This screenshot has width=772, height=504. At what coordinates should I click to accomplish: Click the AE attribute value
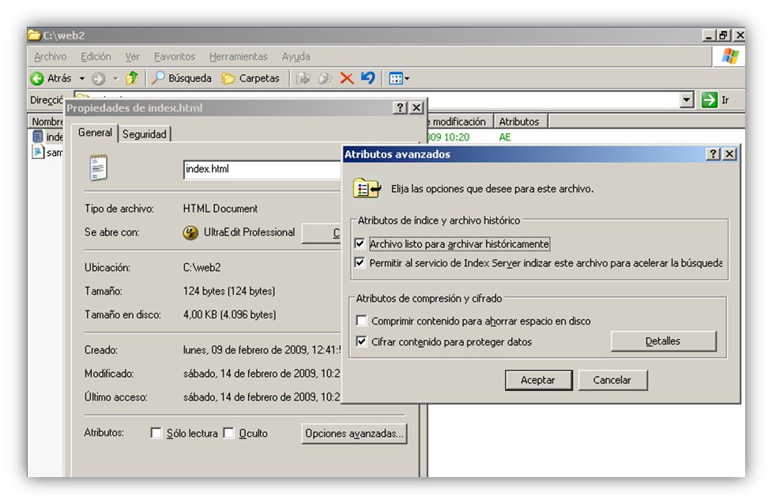[x=505, y=137]
